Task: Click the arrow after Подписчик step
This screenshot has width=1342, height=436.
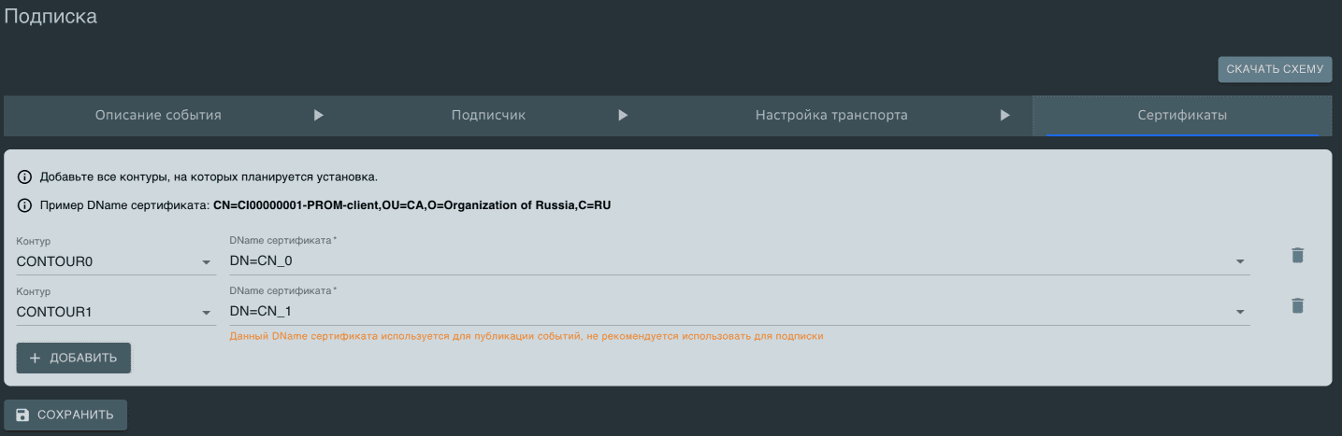Action: coord(623,116)
